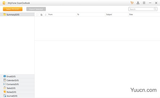Open the Journal(0/0) tab
Viewport: 160px width, 98px height.
(x=17, y=96)
